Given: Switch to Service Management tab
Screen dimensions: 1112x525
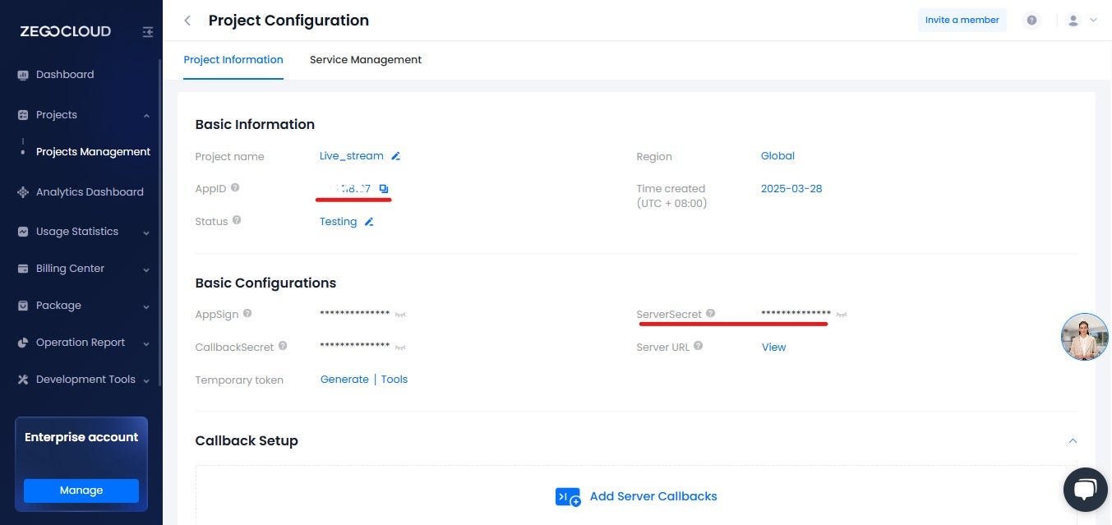Looking at the screenshot, I should (x=366, y=60).
